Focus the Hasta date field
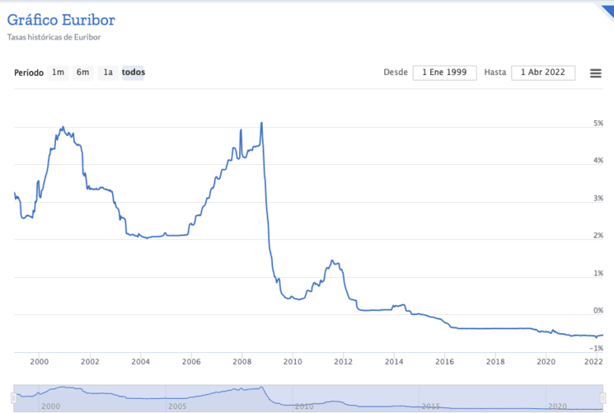The width and height of the screenshot is (614, 413). 543,73
